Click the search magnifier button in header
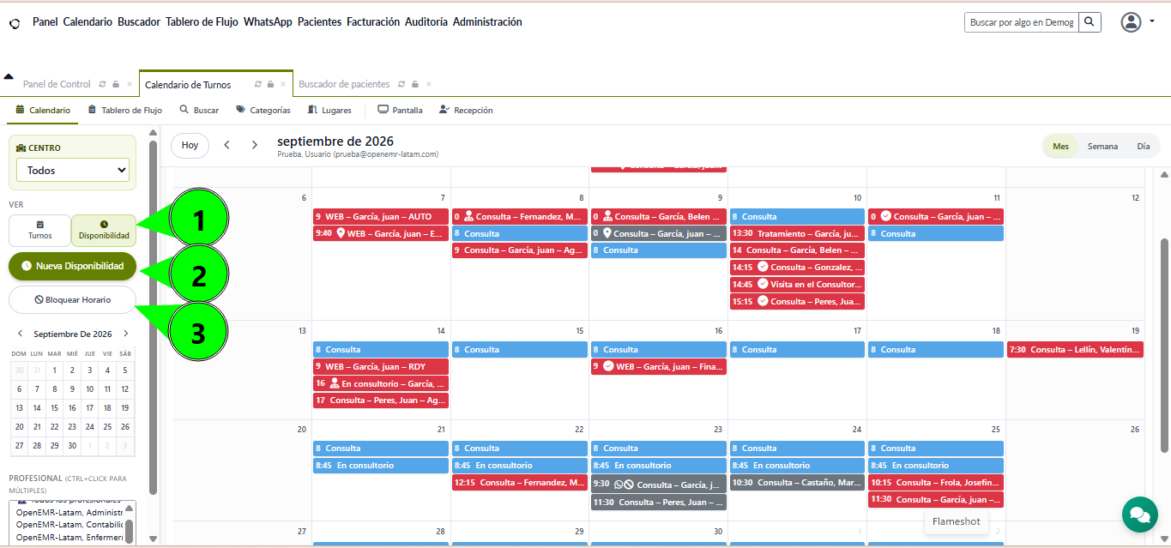The width and height of the screenshot is (1171, 548). click(1090, 22)
